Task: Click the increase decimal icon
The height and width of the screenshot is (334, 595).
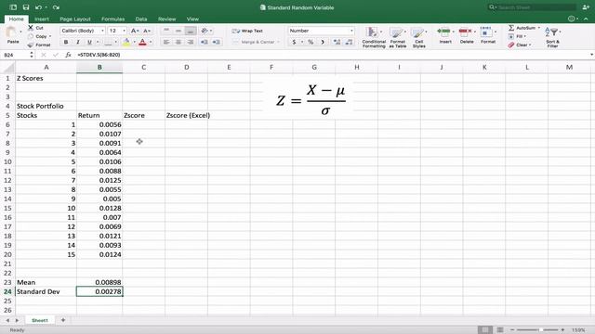Action: tap(337, 42)
